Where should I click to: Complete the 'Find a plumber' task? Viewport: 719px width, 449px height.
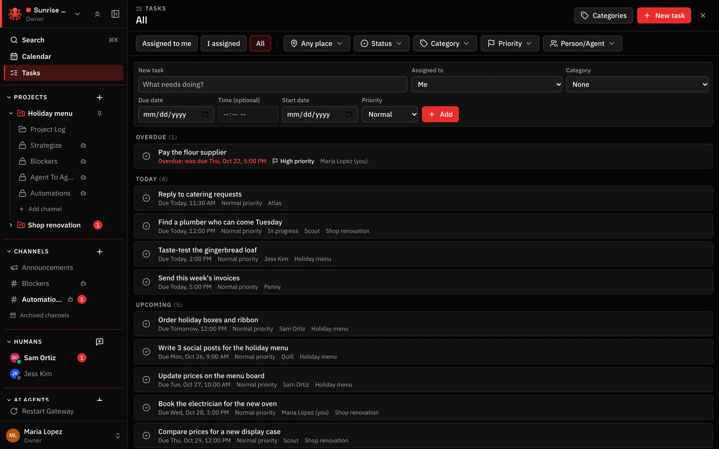pos(146,226)
